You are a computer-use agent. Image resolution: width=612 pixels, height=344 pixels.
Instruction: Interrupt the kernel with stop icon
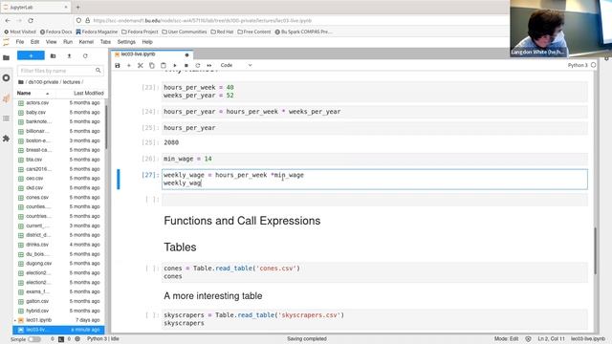pyautogui.click(x=186, y=66)
